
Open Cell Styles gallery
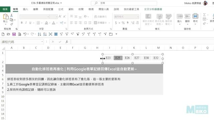coord(169,20)
